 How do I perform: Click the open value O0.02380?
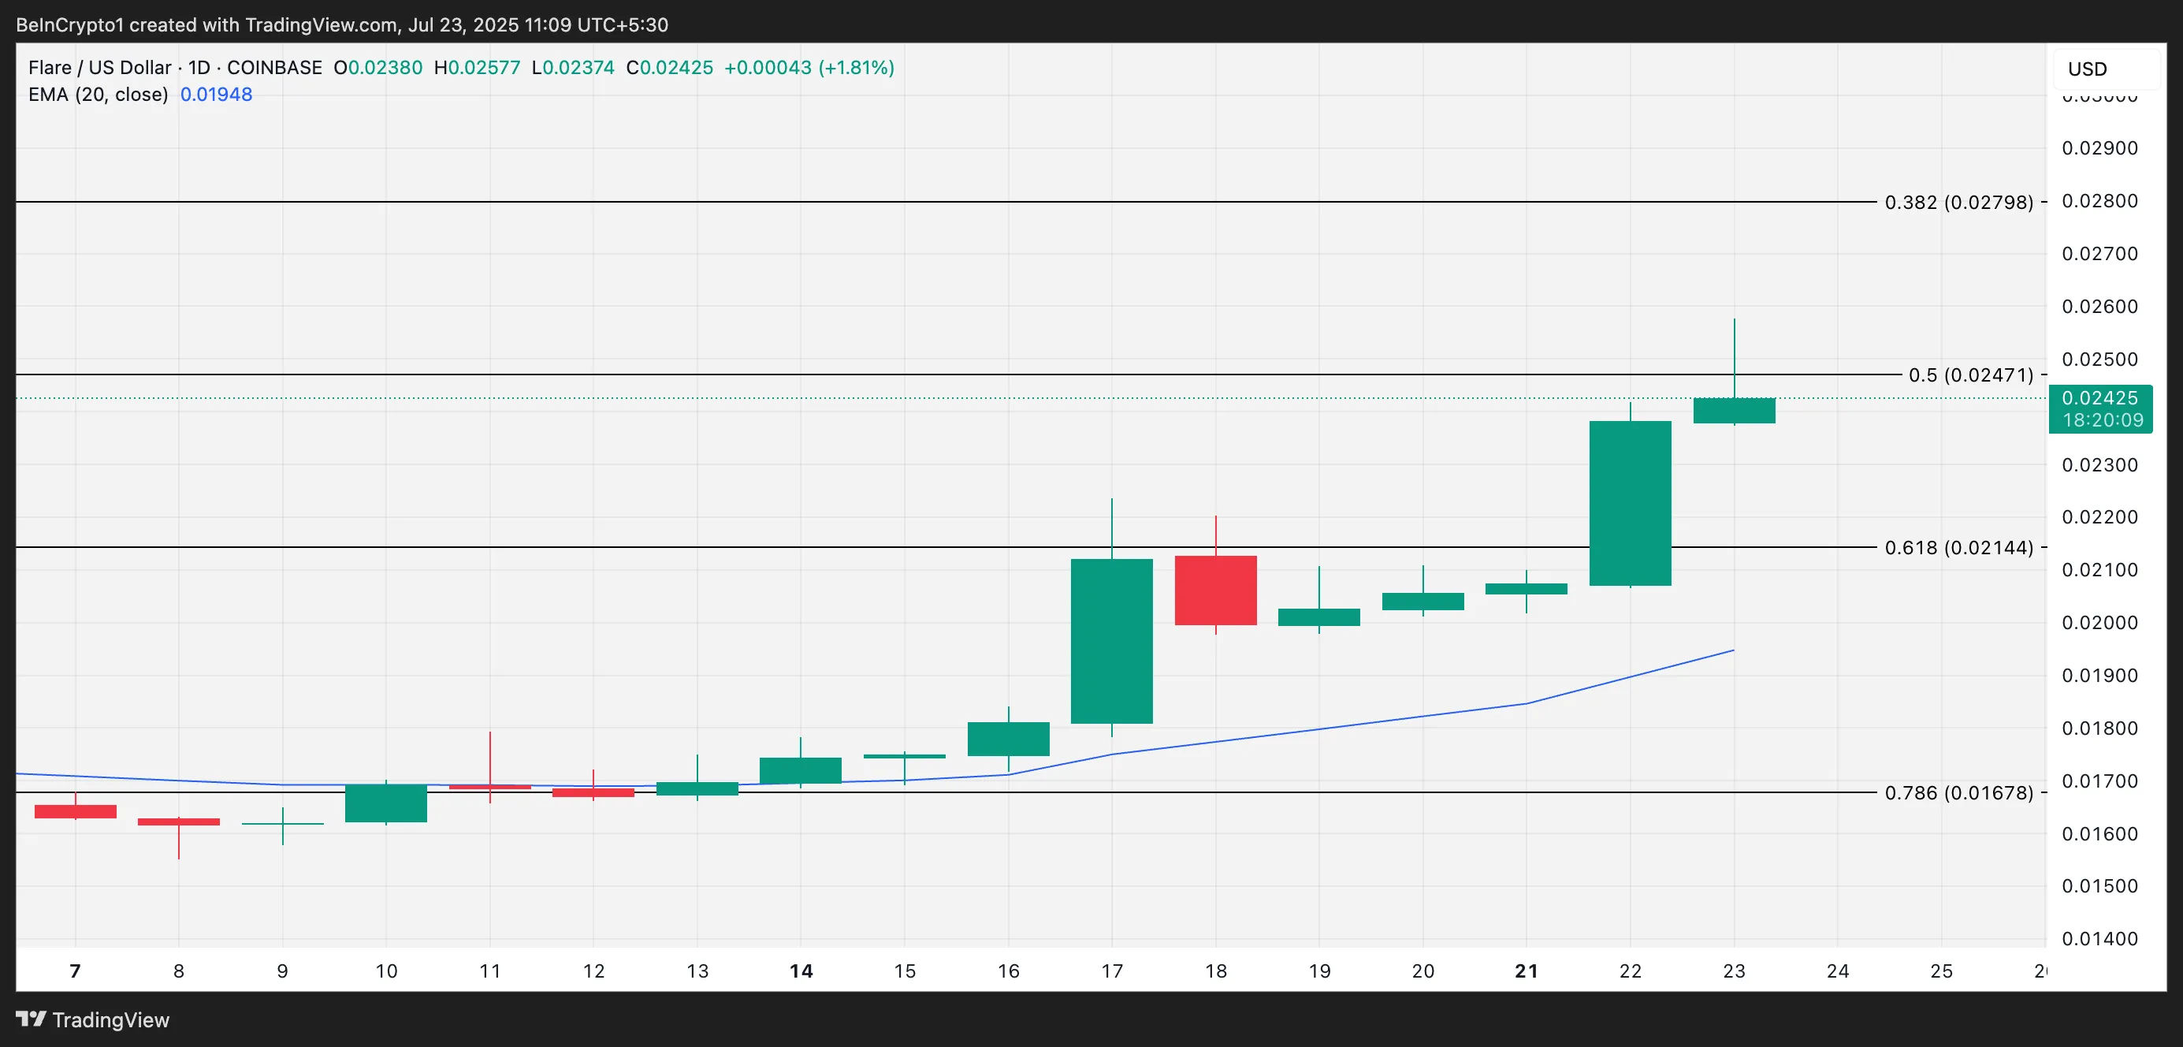[x=378, y=68]
